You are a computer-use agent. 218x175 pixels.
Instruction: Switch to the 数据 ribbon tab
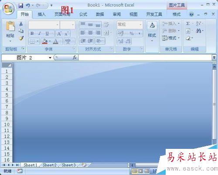[x=100, y=14]
